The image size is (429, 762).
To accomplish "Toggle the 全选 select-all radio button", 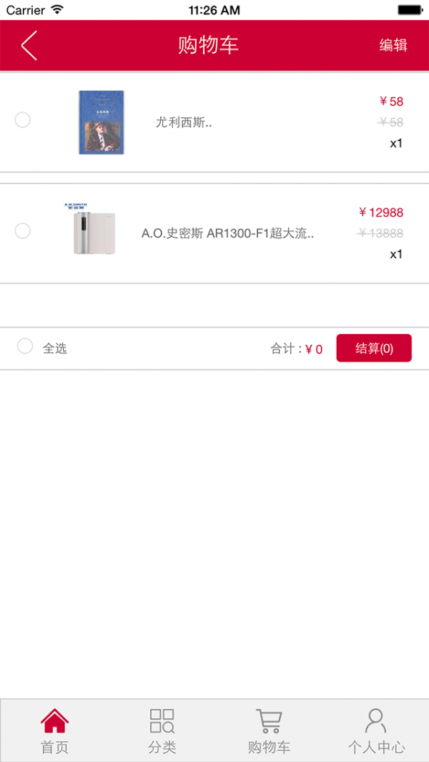I will (25, 347).
